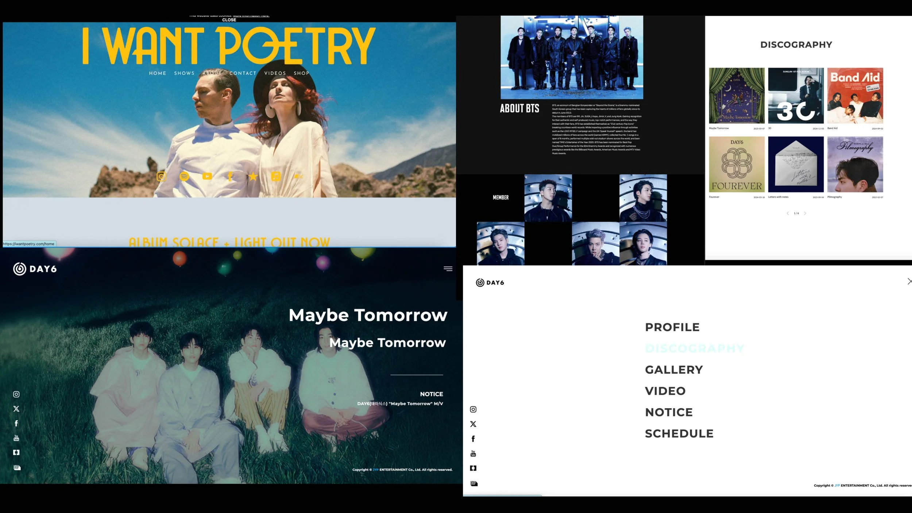
Task: Select GALLERY in the DAY6 menu
Action: [674, 370]
